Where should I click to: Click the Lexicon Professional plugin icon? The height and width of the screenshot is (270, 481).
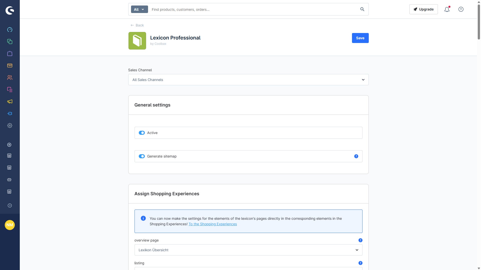pyautogui.click(x=137, y=41)
